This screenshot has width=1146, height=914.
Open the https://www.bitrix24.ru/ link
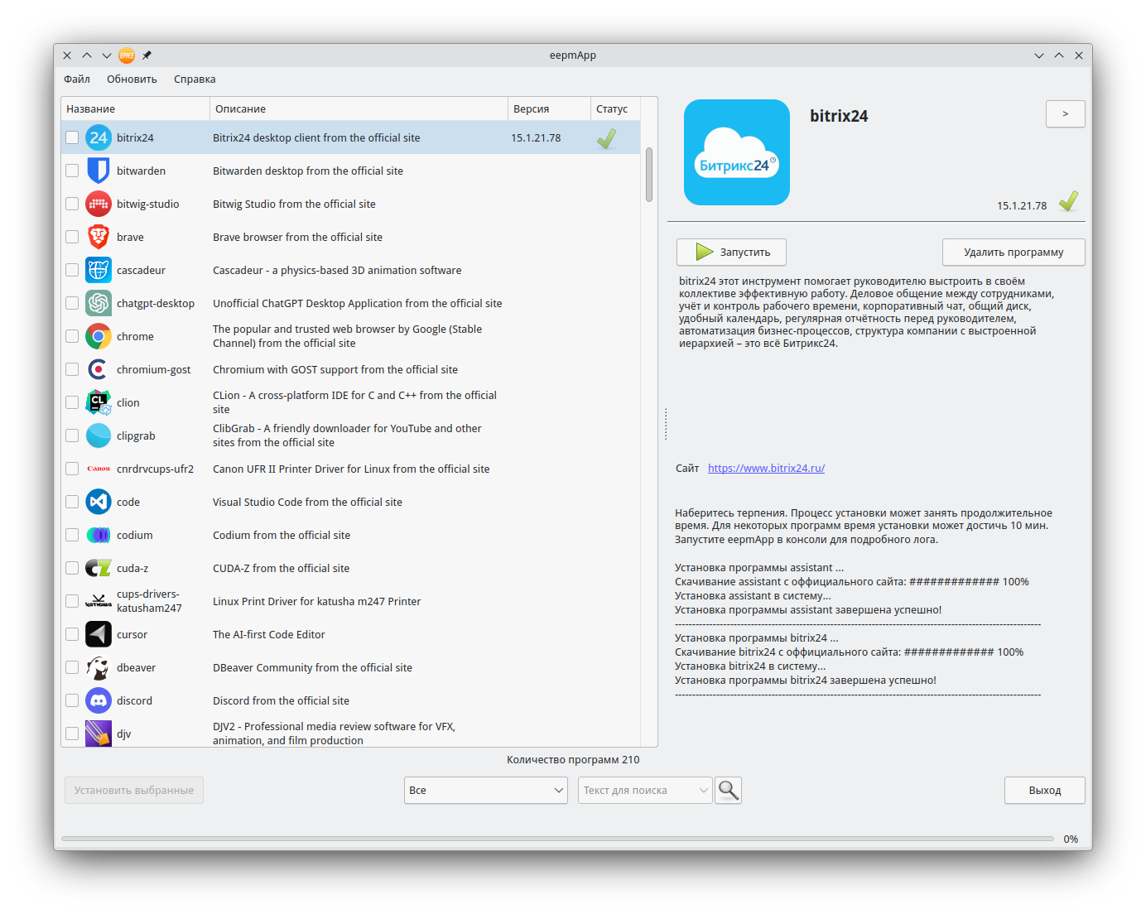(x=766, y=468)
